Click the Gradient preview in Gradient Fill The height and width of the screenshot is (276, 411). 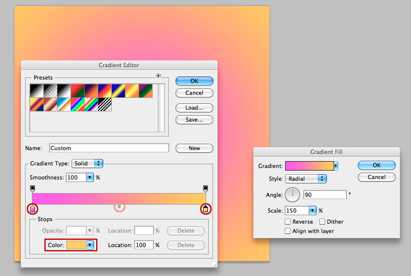(x=309, y=166)
